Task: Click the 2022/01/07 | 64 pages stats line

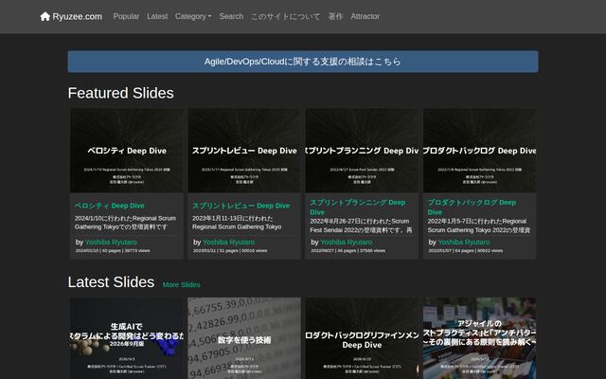Action: tap(466, 250)
